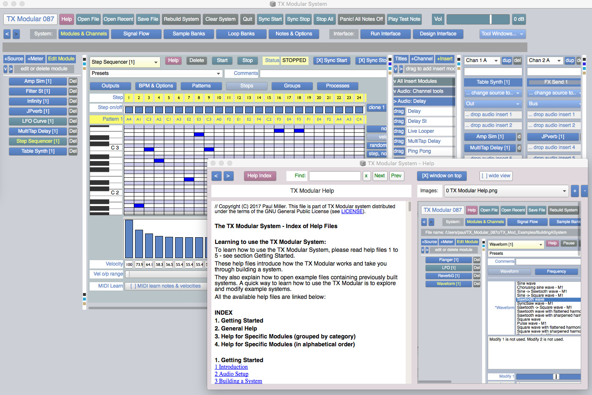The image size is (592, 395).
Task: Open the Step Sequencer [1] module dropdown
Action: [x=125, y=62]
